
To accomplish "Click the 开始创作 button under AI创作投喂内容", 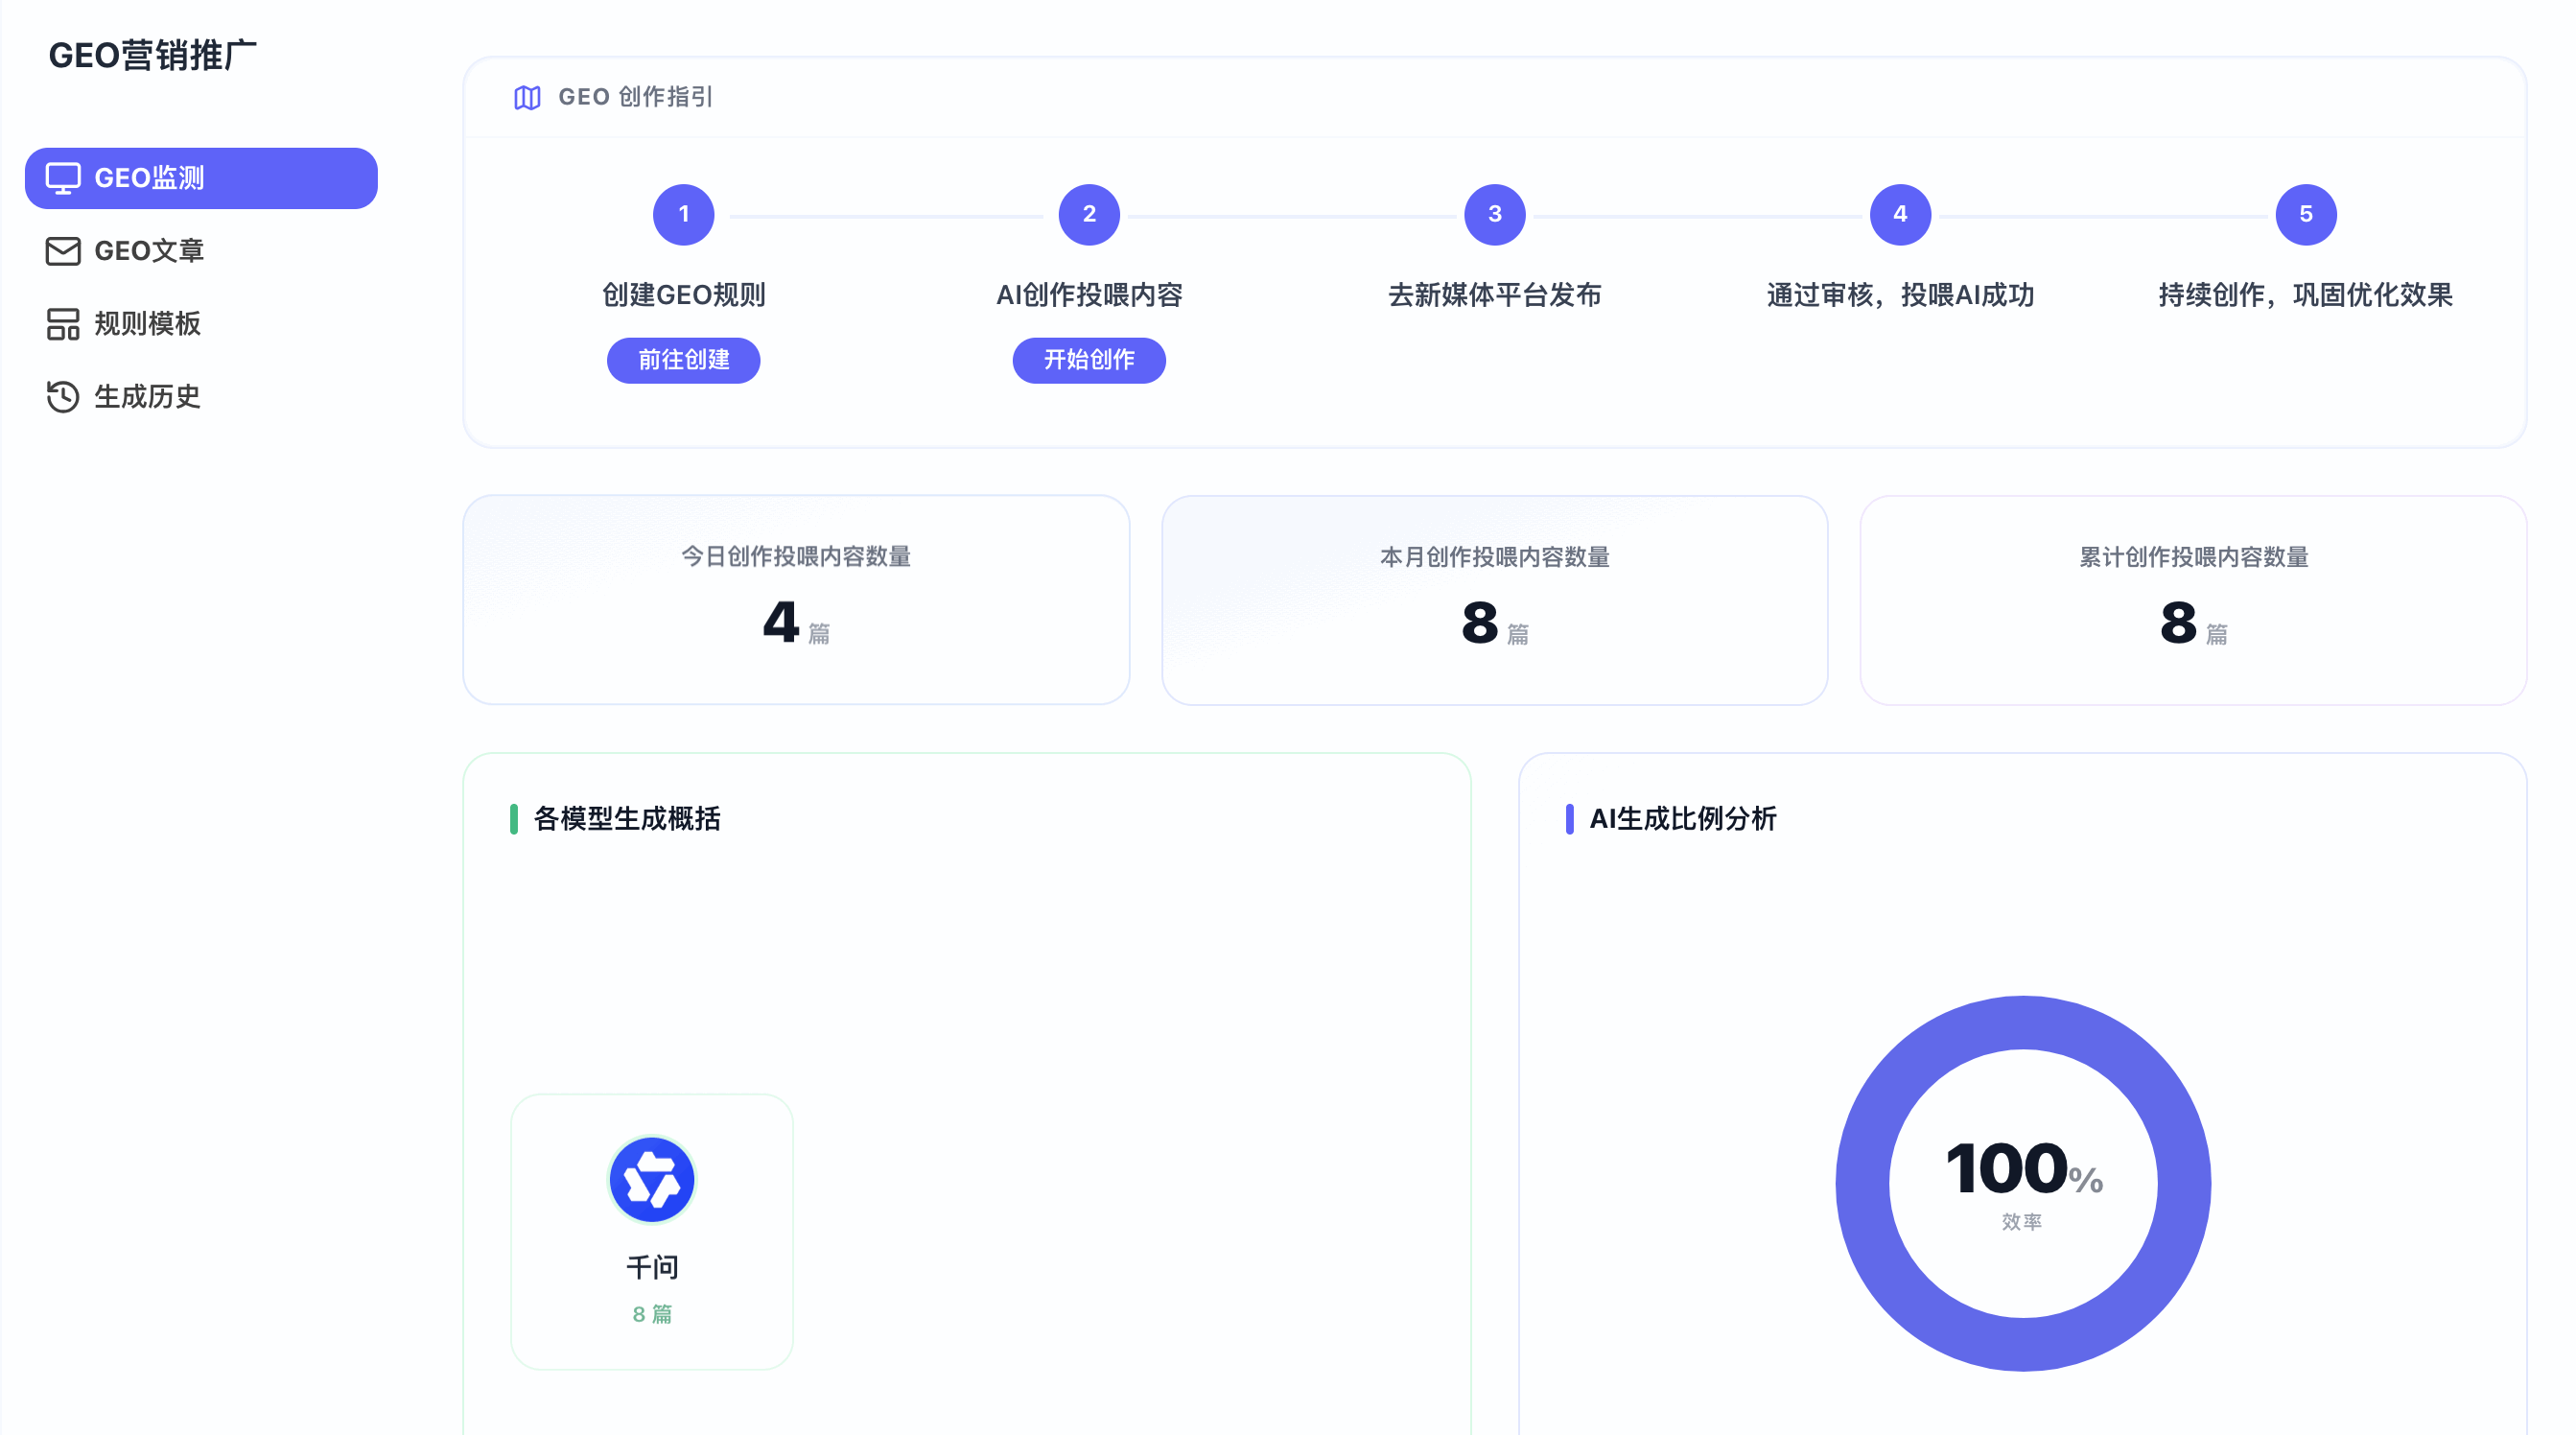I will [1089, 360].
